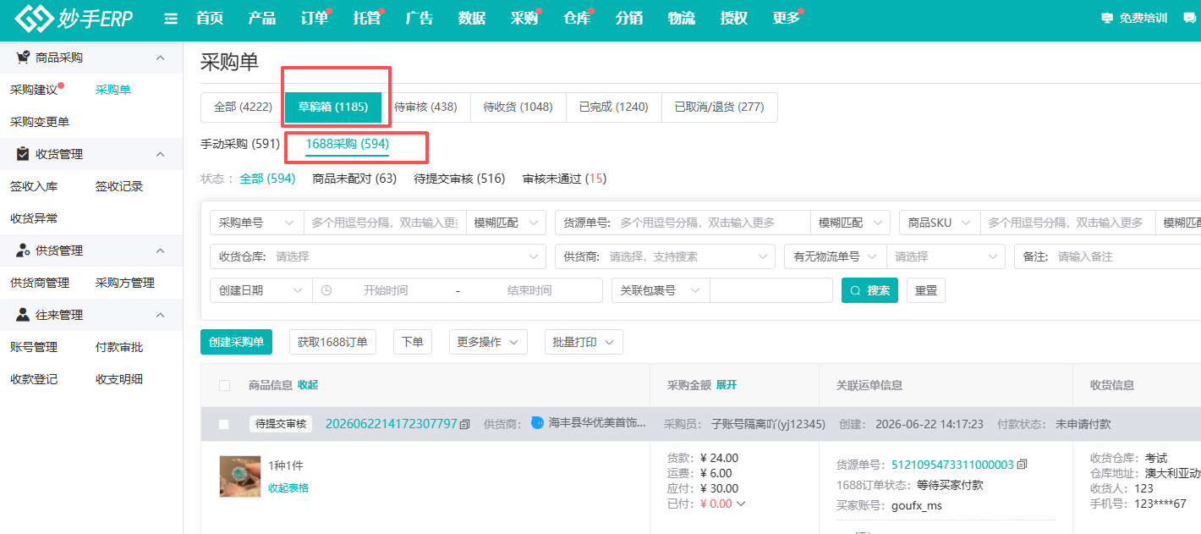Copy purchase order number 2026062214172307797

pyautogui.click(x=464, y=424)
